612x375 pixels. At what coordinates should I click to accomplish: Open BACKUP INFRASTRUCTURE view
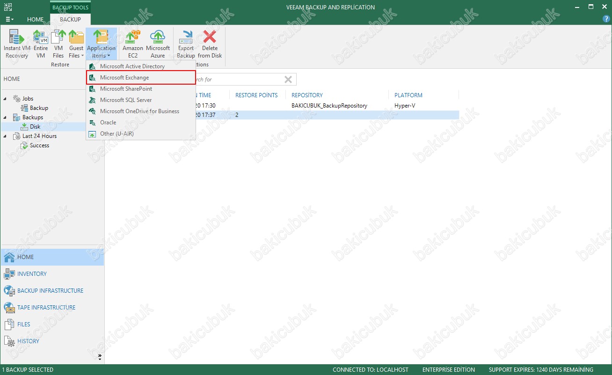pyautogui.click(x=52, y=291)
